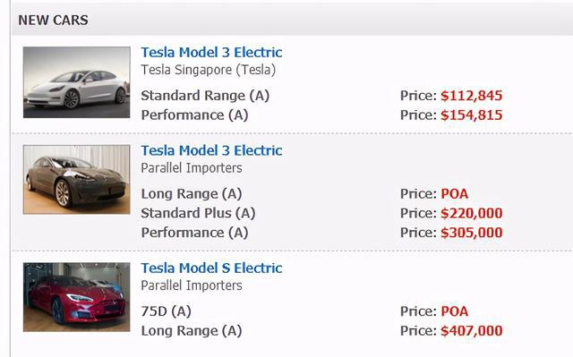Image resolution: width=573 pixels, height=357 pixels.
Task: Click the $220,000 price
Action: (x=472, y=213)
